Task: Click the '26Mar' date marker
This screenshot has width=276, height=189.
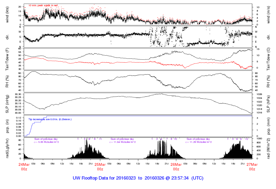Action: pyautogui.click(x=176, y=164)
